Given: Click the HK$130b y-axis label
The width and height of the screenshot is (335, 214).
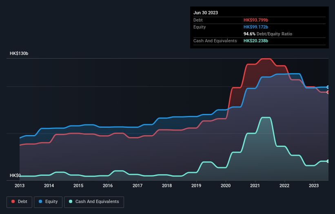Looking at the screenshot, I should pos(19,53).
